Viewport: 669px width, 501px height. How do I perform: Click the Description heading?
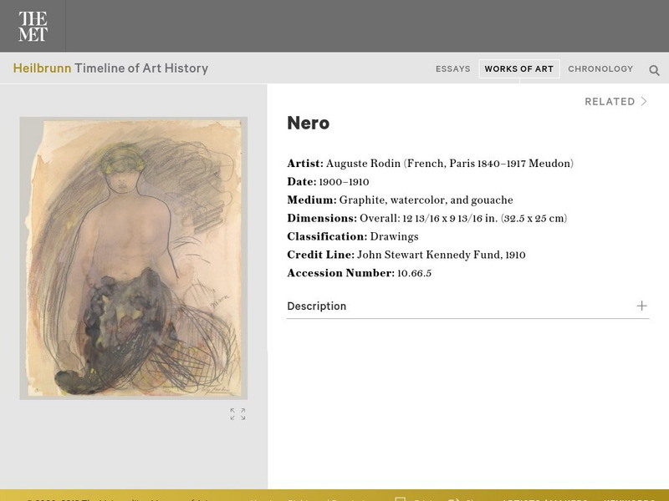317,306
